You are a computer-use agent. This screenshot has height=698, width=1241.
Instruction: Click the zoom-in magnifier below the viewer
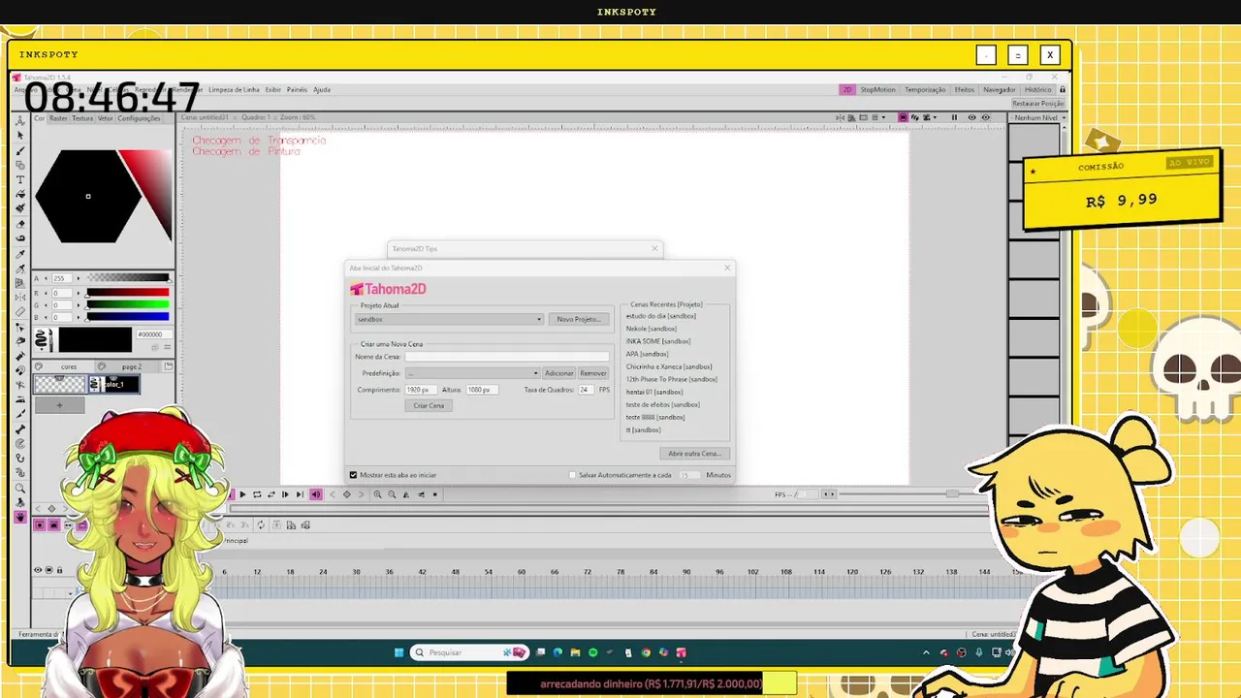(377, 494)
